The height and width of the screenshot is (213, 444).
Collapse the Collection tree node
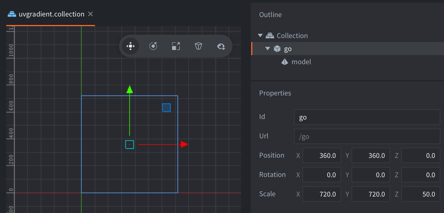pyautogui.click(x=260, y=35)
